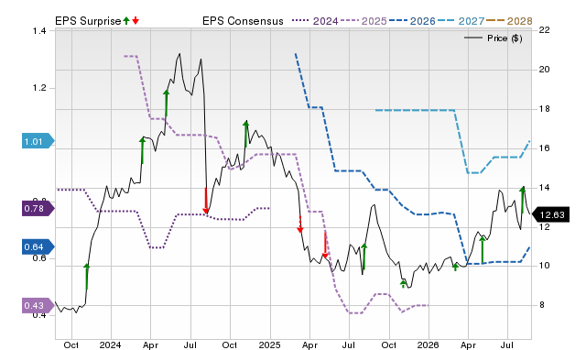
Task: Toggle the Price ($) legend entry
Action: click(494, 38)
